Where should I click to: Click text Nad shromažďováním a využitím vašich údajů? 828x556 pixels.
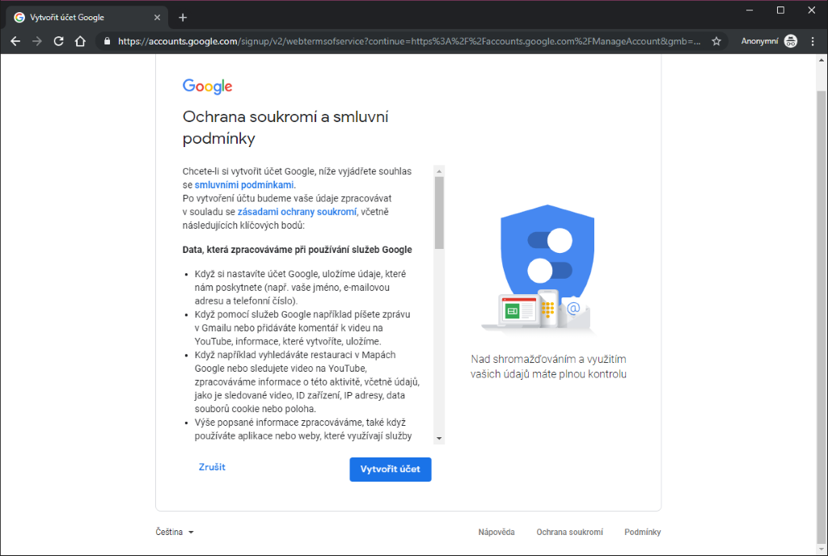click(x=548, y=366)
